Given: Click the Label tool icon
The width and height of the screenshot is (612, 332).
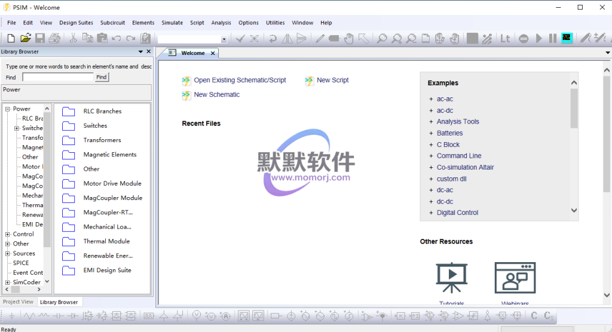Looking at the screenshot, I should tap(334, 38).
